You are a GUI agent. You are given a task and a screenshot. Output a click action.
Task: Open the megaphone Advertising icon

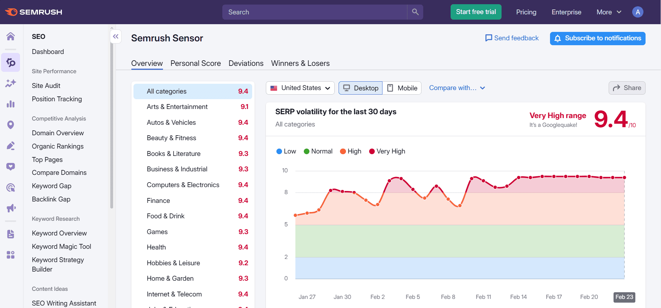pos(11,208)
